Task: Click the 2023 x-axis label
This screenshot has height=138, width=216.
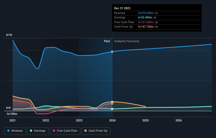Action: click(x=79, y=121)
